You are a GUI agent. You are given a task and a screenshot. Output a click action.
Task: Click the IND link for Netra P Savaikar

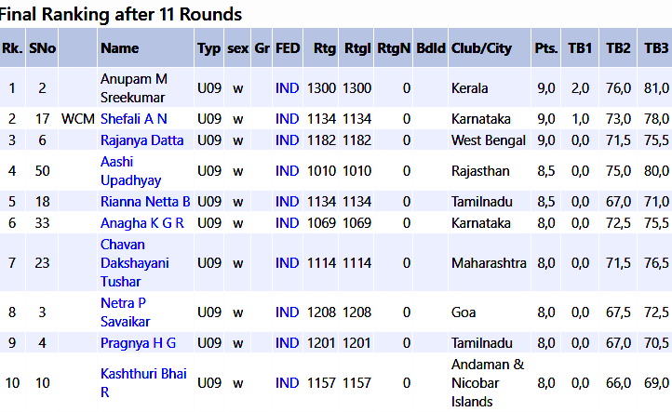[x=288, y=312]
